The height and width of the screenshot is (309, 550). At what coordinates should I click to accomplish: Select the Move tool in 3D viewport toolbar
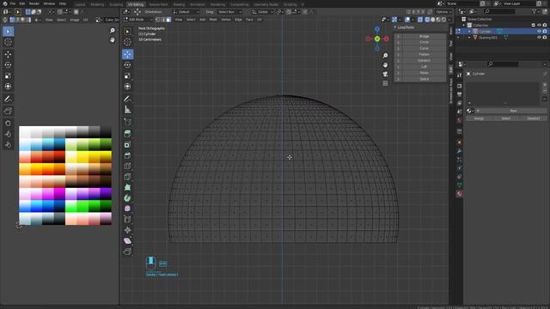coord(127,54)
